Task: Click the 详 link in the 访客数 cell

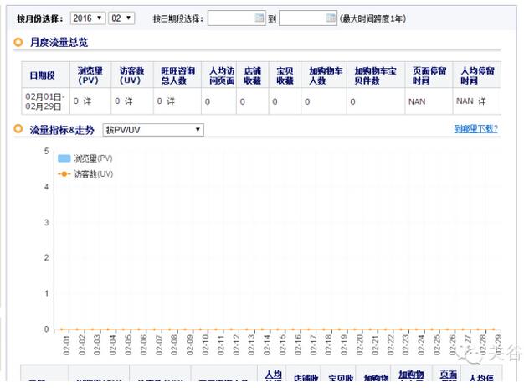Action: (129, 101)
